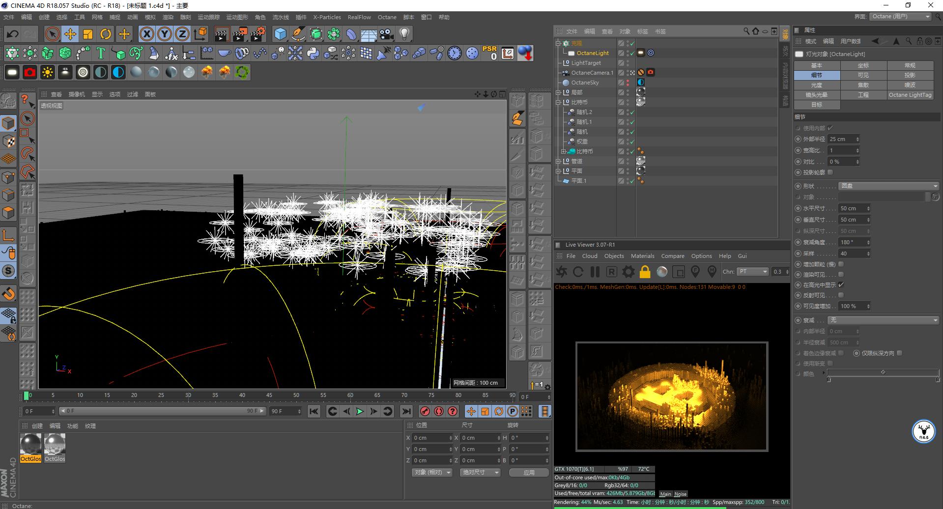Toggle the 在高光中显示 checkbox
This screenshot has height=509, width=943.
pos(841,285)
